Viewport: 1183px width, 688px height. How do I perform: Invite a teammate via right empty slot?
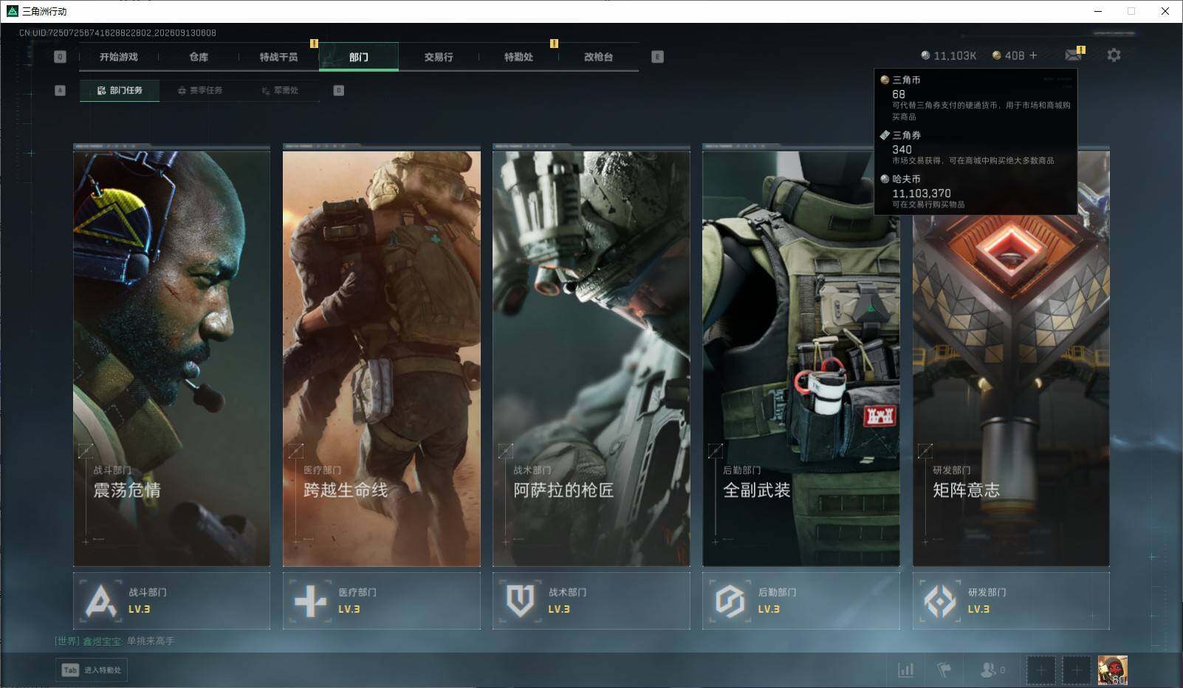1076,670
